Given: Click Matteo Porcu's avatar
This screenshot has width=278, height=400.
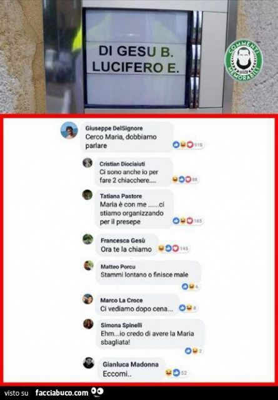Looking at the screenshot, I should tap(89, 265).
